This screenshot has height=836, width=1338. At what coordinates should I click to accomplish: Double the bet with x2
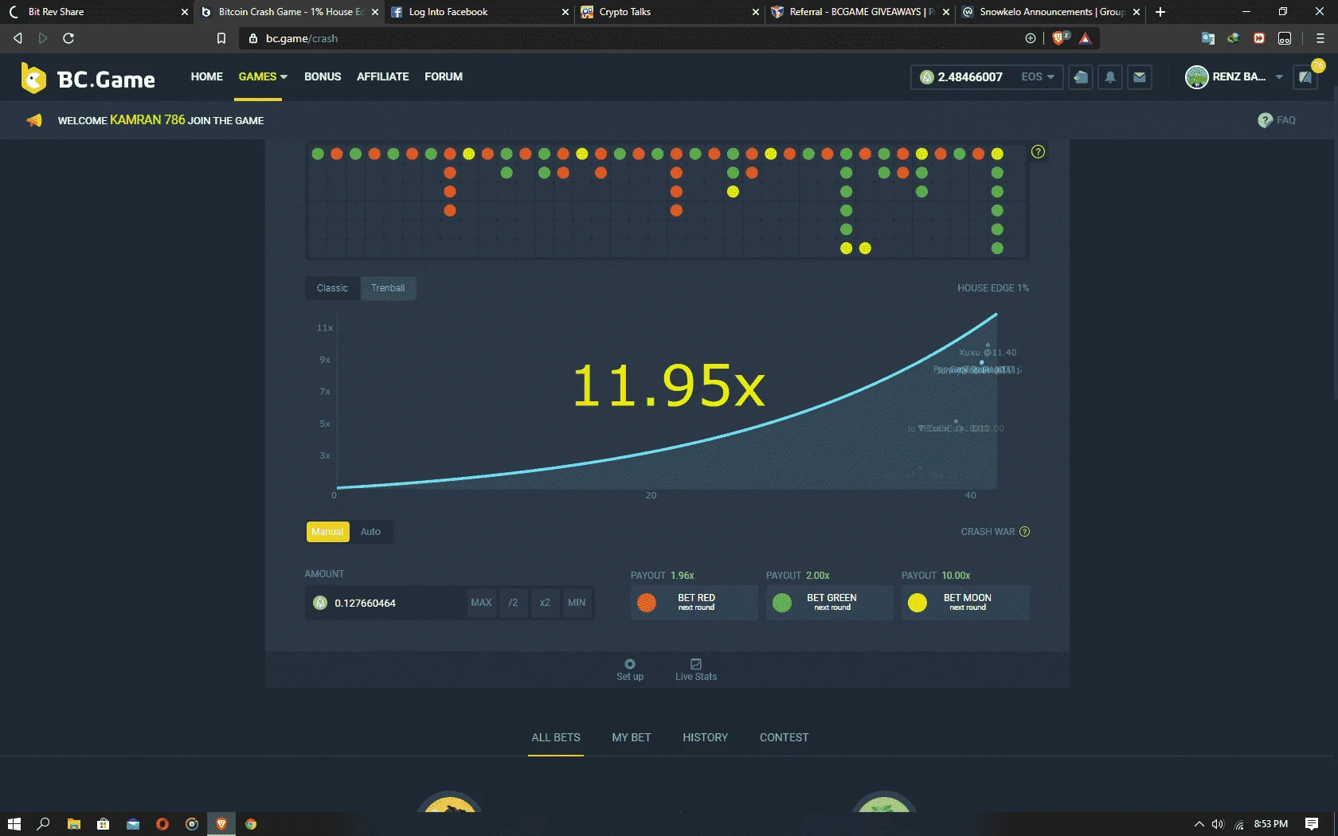[545, 603]
